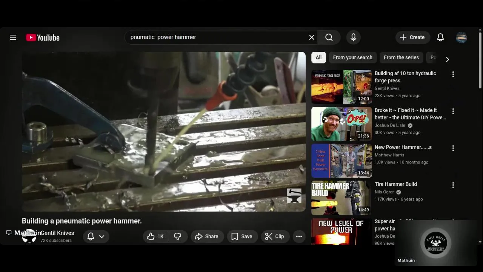The width and height of the screenshot is (483, 272).
Task: Dislike the video
Action: click(x=178, y=236)
